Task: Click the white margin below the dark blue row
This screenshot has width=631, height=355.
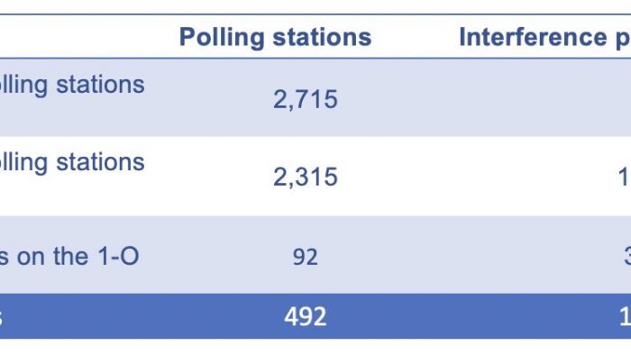Action: point(315,347)
